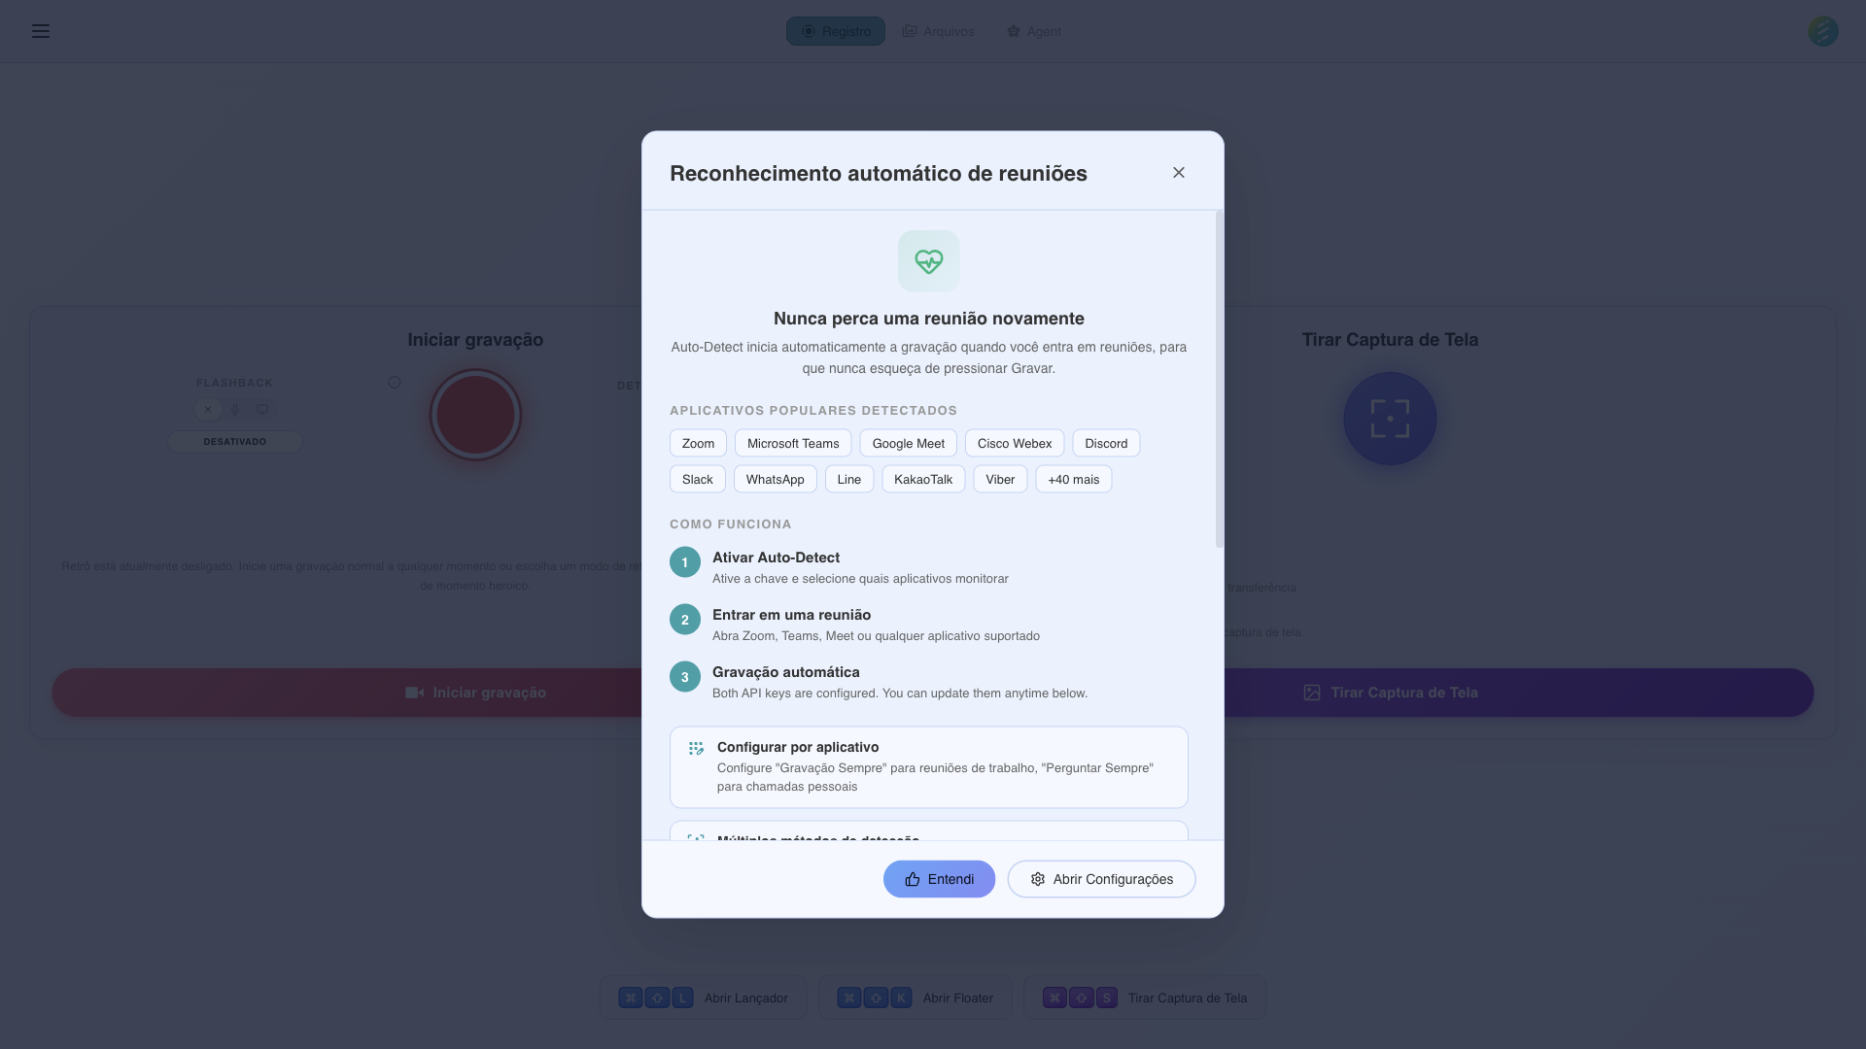
Task: Select the Agent tab
Action: (x=1033, y=31)
